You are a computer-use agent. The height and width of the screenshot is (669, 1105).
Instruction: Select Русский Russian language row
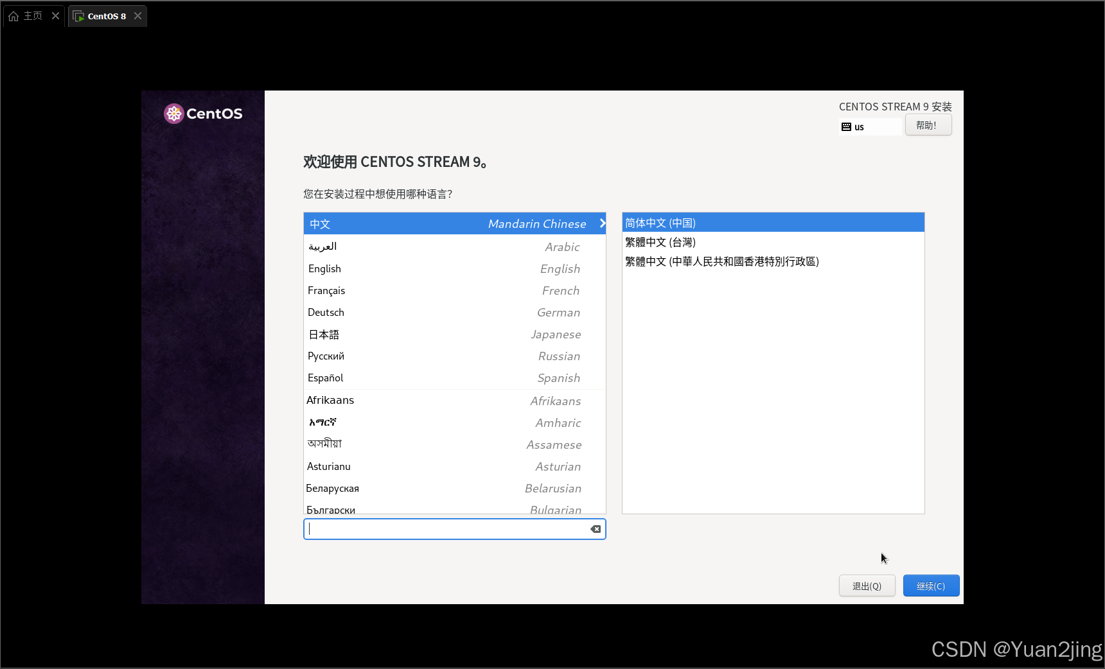[x=454, y=356]
